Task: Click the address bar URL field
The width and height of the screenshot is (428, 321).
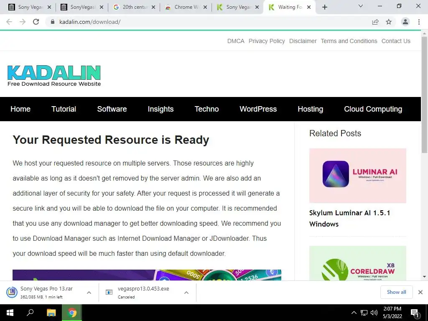Action: pos(207,22)
